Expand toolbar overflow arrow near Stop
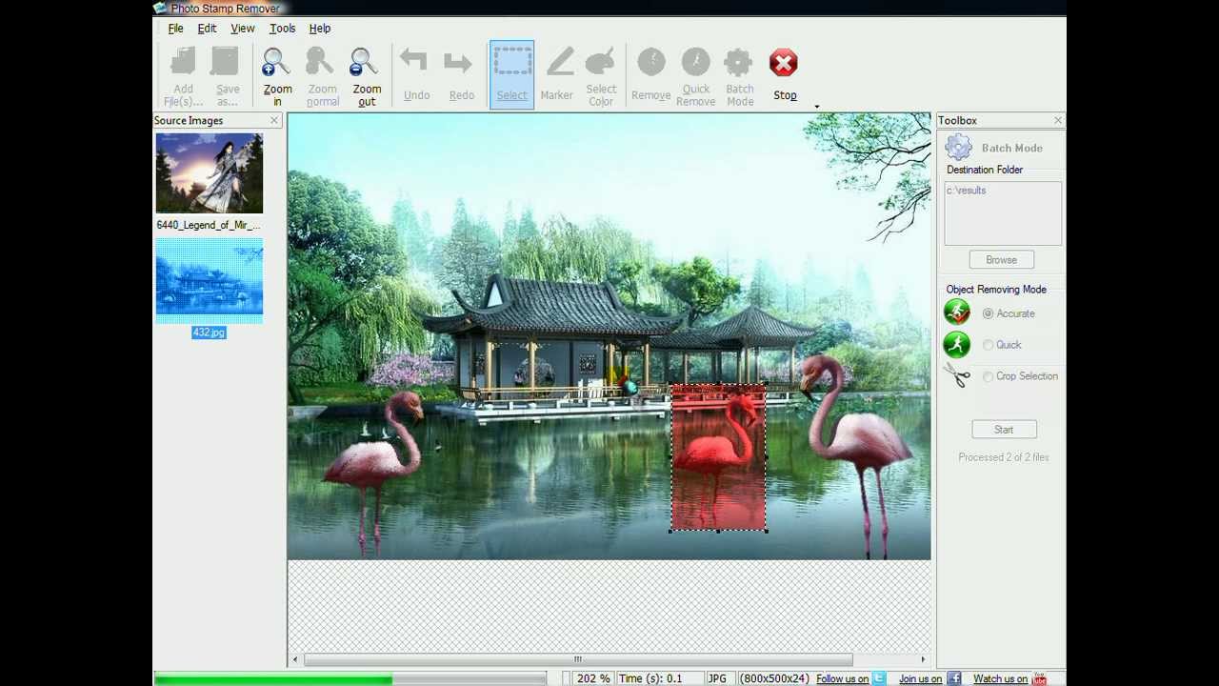1219x686 pixels. click(x=816, y=107)
